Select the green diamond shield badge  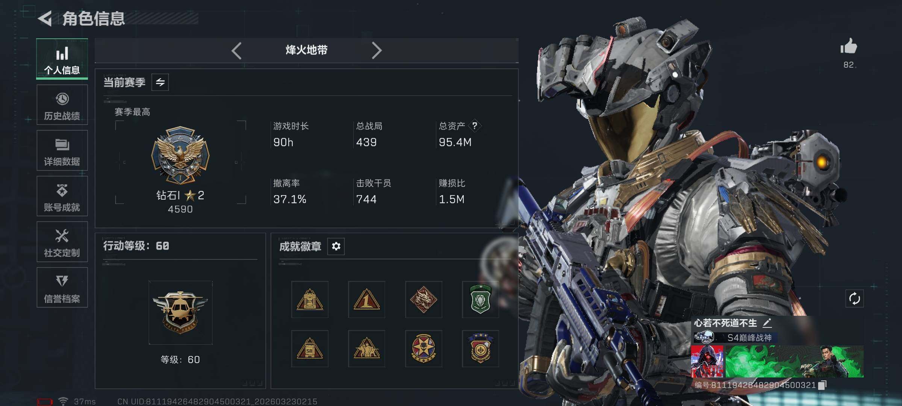[480, 300]
